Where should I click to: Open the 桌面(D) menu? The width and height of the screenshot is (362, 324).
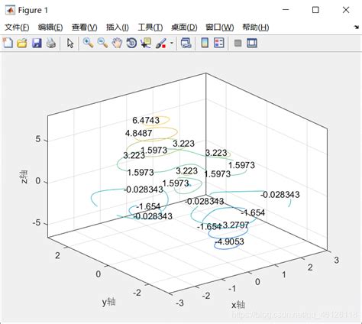184,27
